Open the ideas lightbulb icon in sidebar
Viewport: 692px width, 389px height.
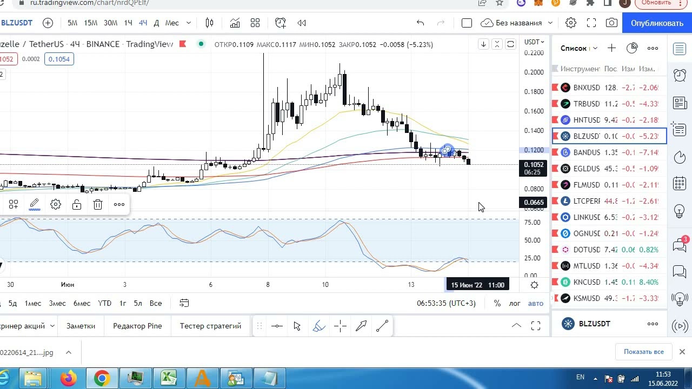(680, 211)
